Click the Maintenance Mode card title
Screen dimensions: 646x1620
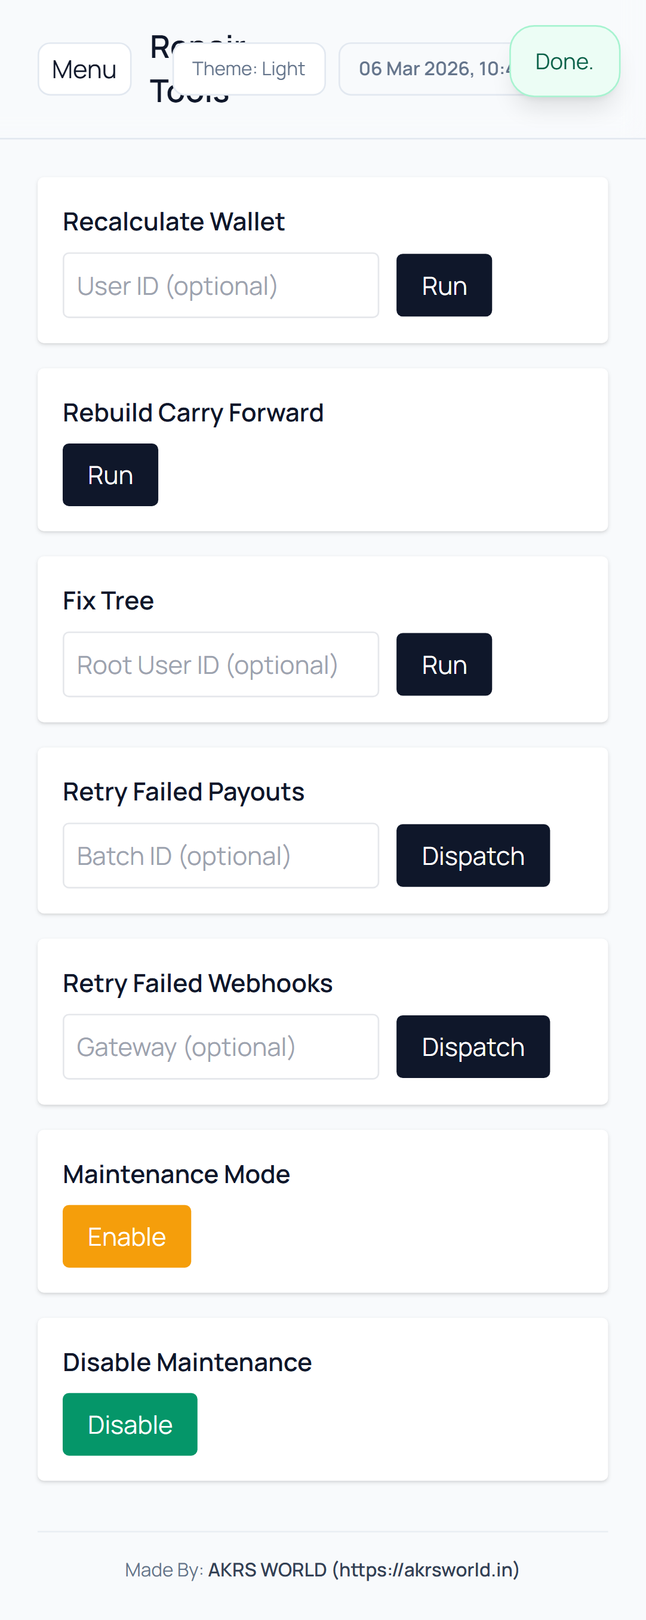tap(176, 1174)
